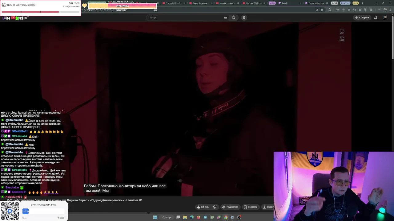Open Chrome downloads arrow icon
The width and height of the screenshot is (394, 221).
[x=349, y=10]
